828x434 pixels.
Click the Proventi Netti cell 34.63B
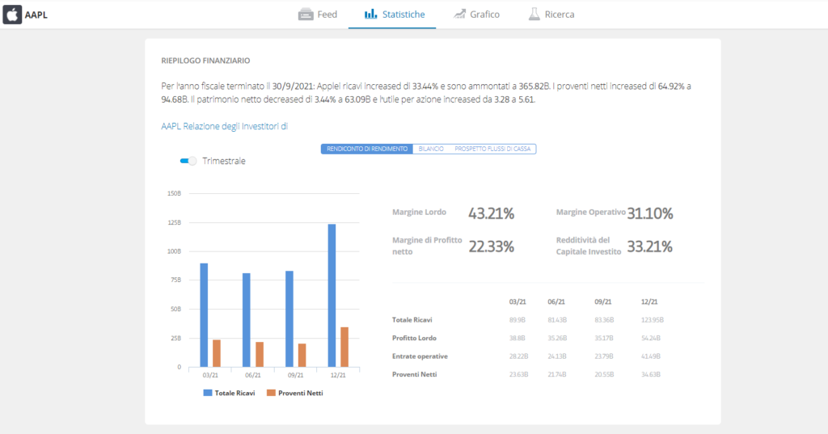pyautogui.click(x=651, y=374)
